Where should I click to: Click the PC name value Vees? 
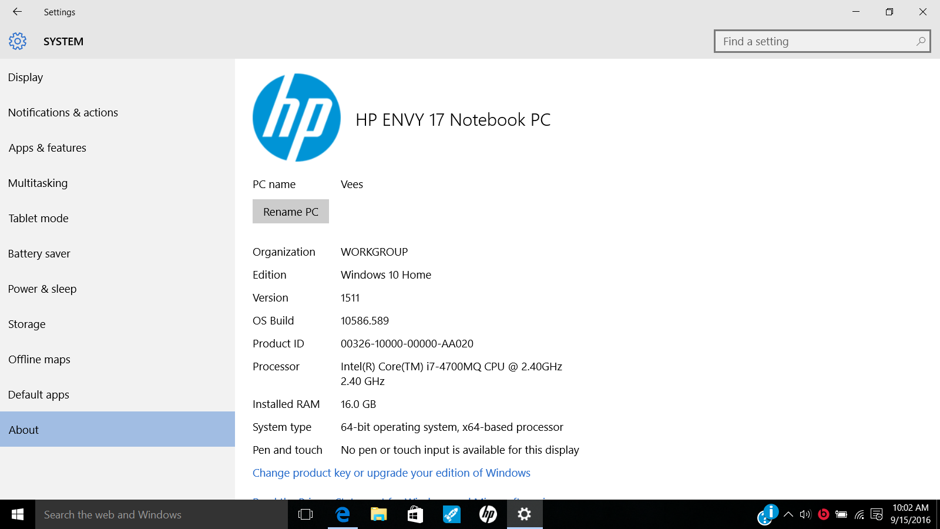(x=352, y=184)
